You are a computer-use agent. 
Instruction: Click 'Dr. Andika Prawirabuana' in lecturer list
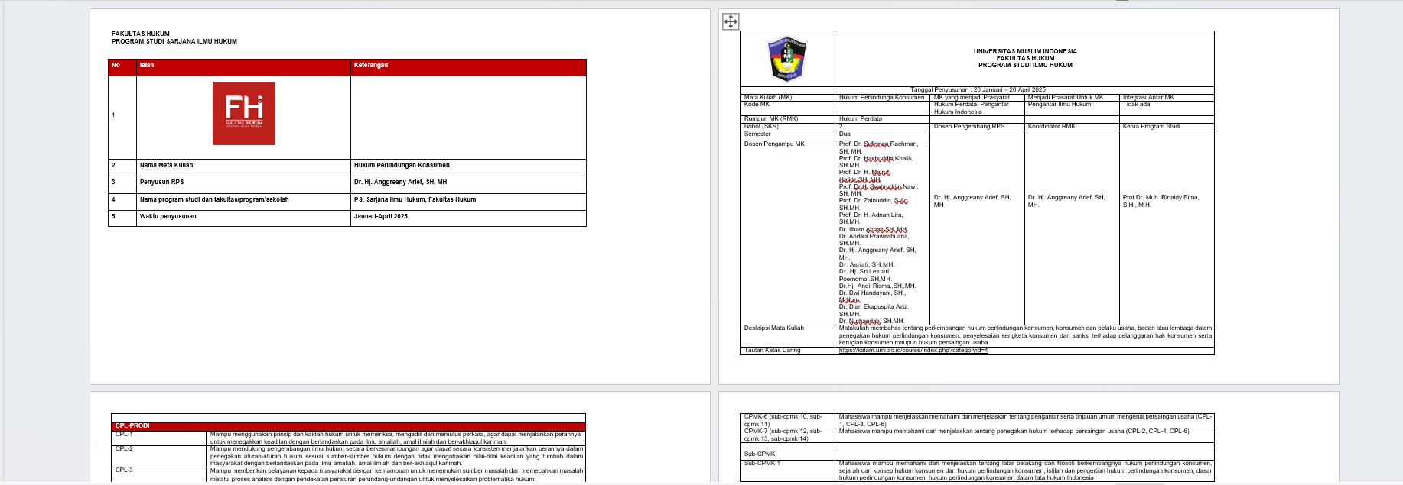874,237
